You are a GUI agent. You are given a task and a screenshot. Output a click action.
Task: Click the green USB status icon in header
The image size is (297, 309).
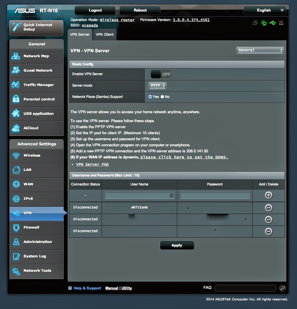(273, 23)
